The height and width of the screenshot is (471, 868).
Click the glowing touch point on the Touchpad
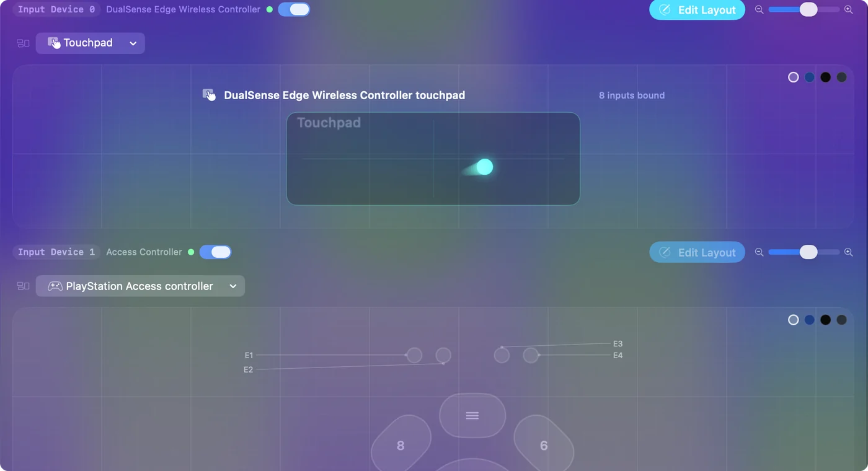click(485, 167)
